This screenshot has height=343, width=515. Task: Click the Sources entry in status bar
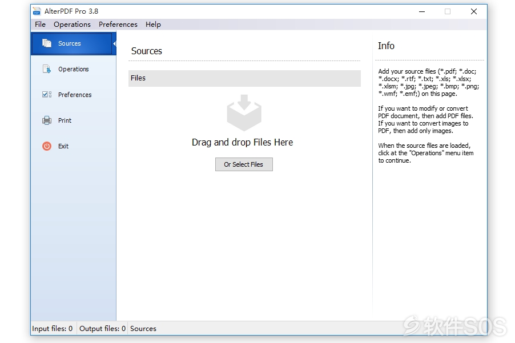(x=143, y=328)
